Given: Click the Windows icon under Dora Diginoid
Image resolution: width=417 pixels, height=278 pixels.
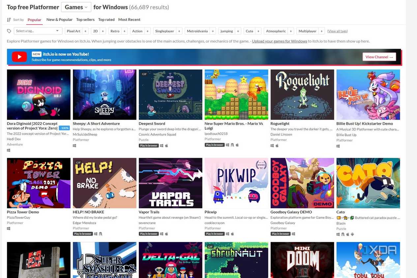Looking at the screenshot, I should (9, 150).
